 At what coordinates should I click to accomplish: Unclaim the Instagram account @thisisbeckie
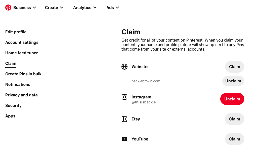point(232,99)
